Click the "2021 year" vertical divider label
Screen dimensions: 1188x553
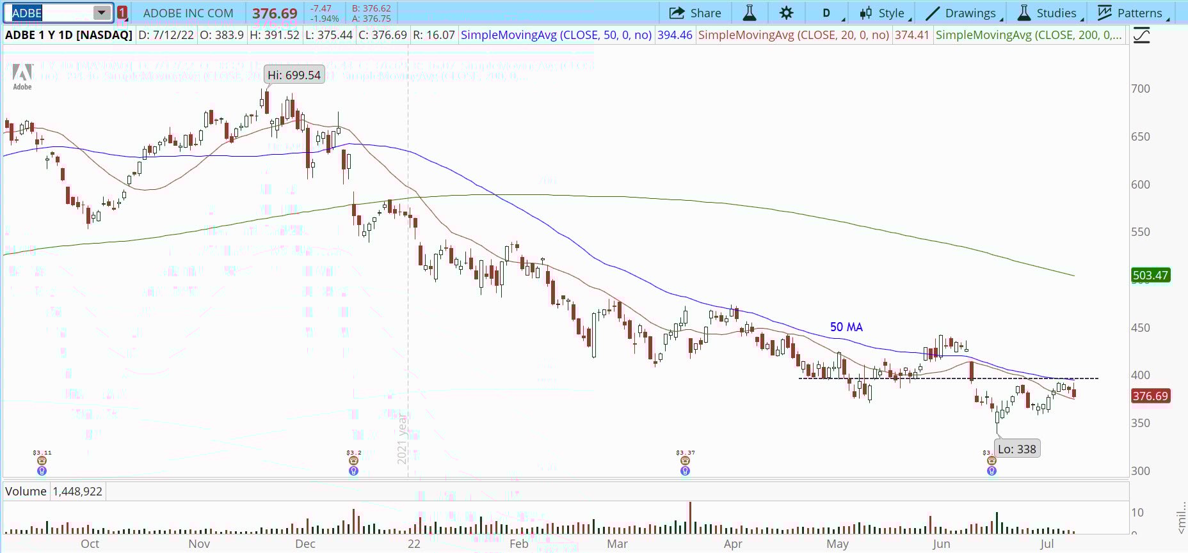point(402,439)
